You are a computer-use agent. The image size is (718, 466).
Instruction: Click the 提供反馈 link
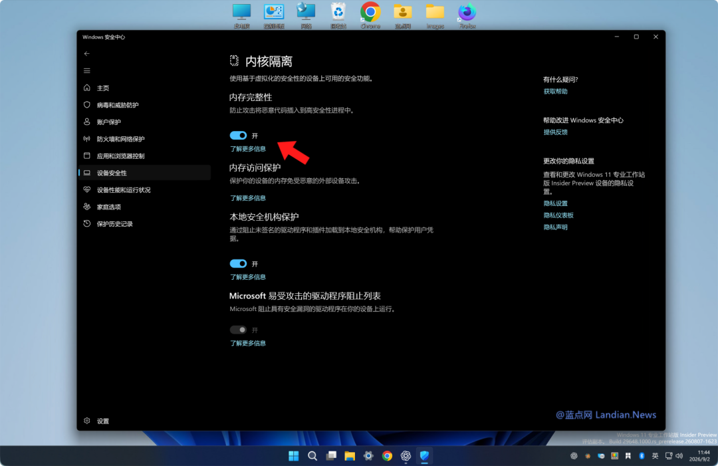click(x=555, y=132)
